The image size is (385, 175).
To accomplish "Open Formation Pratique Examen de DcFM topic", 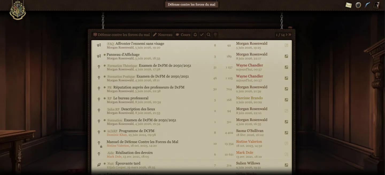I will [163, 76].
